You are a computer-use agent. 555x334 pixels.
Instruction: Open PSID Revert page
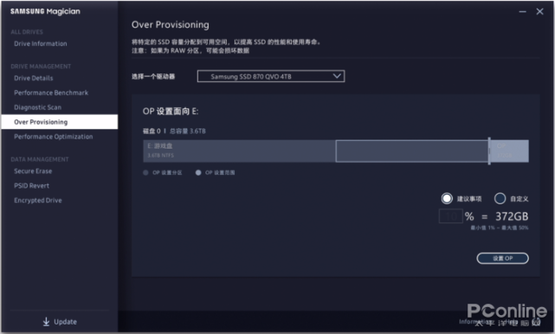tap(31, 186)
